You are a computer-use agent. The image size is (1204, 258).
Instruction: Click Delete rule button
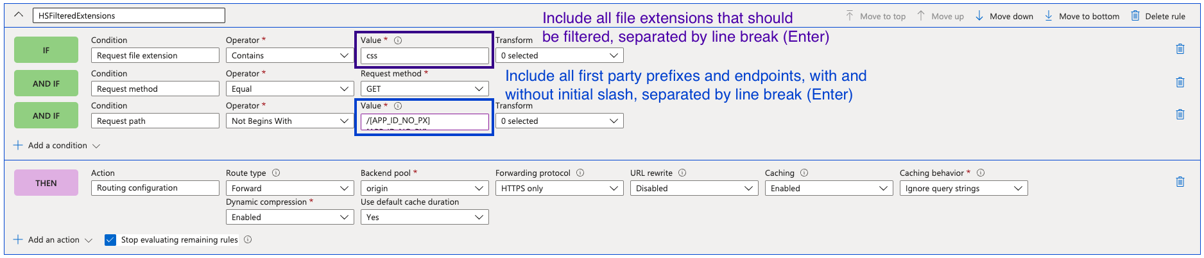click(1158, 16)
